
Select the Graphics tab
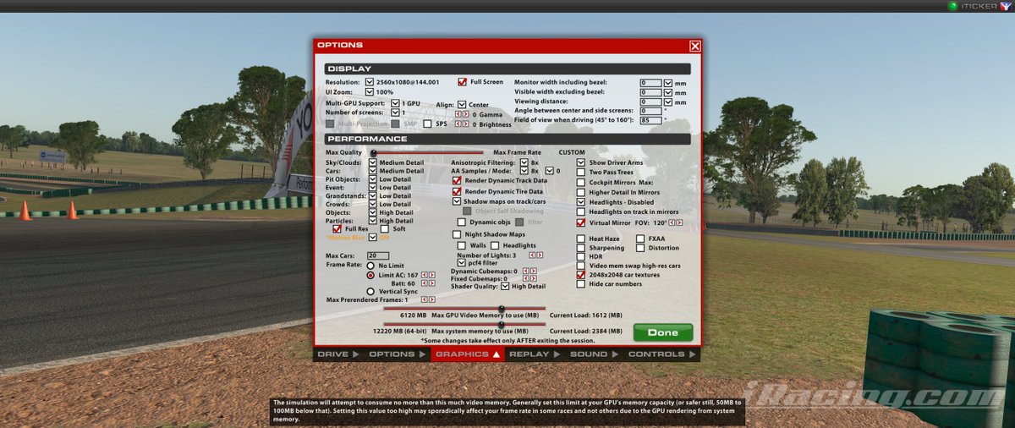click(x=469, y=354)
